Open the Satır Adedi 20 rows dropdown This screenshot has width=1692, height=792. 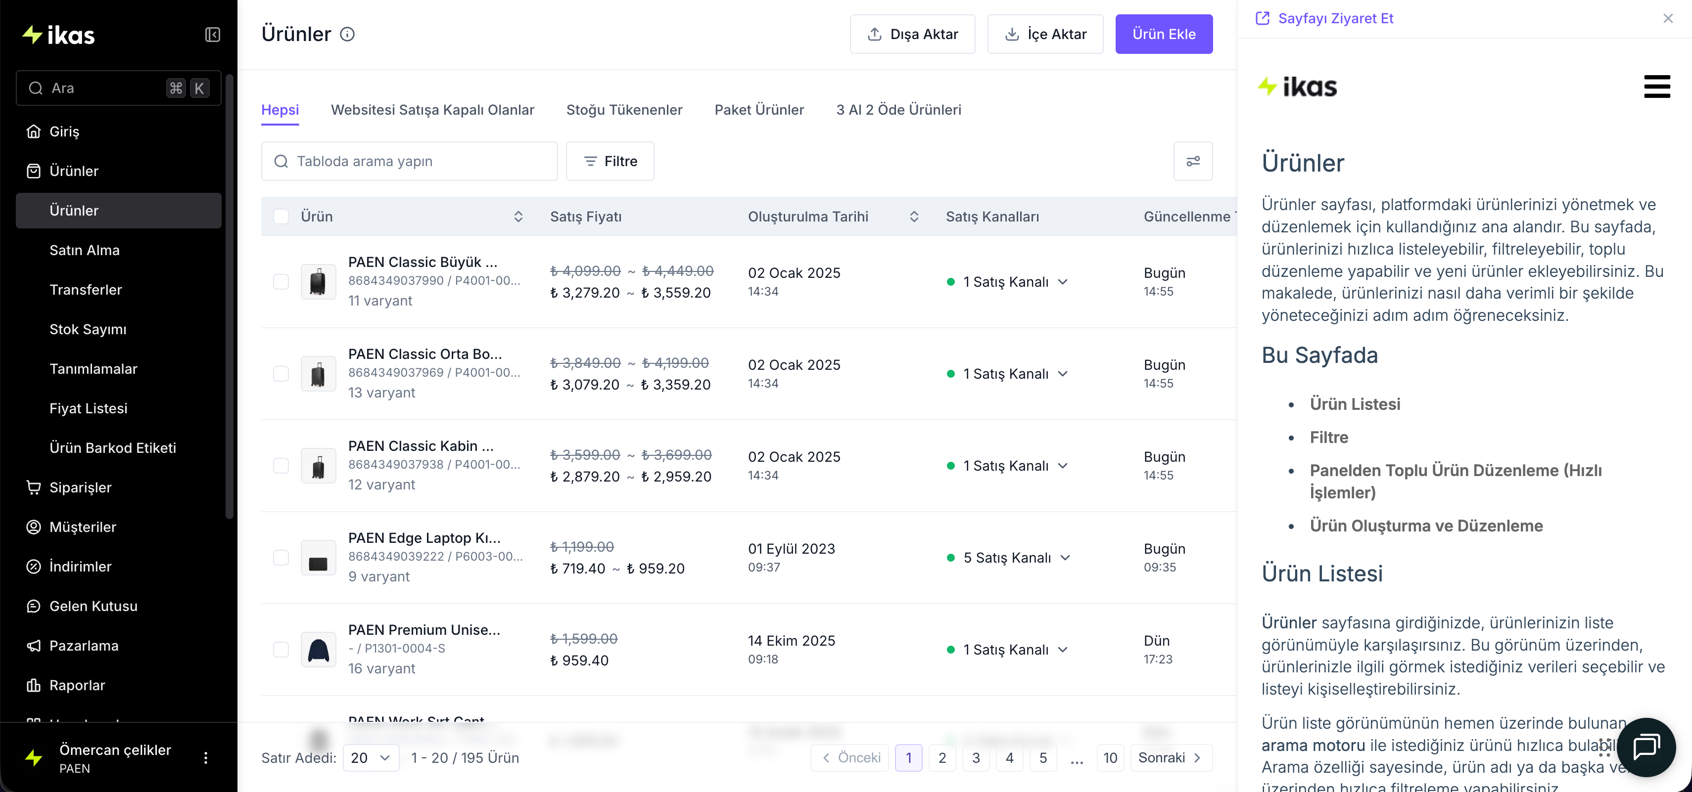point(371,758)
